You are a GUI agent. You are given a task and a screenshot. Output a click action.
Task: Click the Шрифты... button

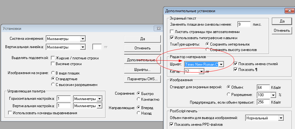143,70
